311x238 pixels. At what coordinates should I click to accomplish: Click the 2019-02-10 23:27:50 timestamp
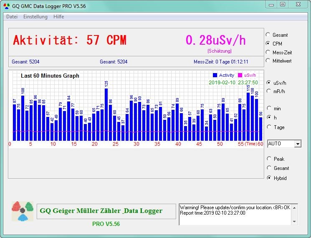pyautogui.click(x=233, y=83)
